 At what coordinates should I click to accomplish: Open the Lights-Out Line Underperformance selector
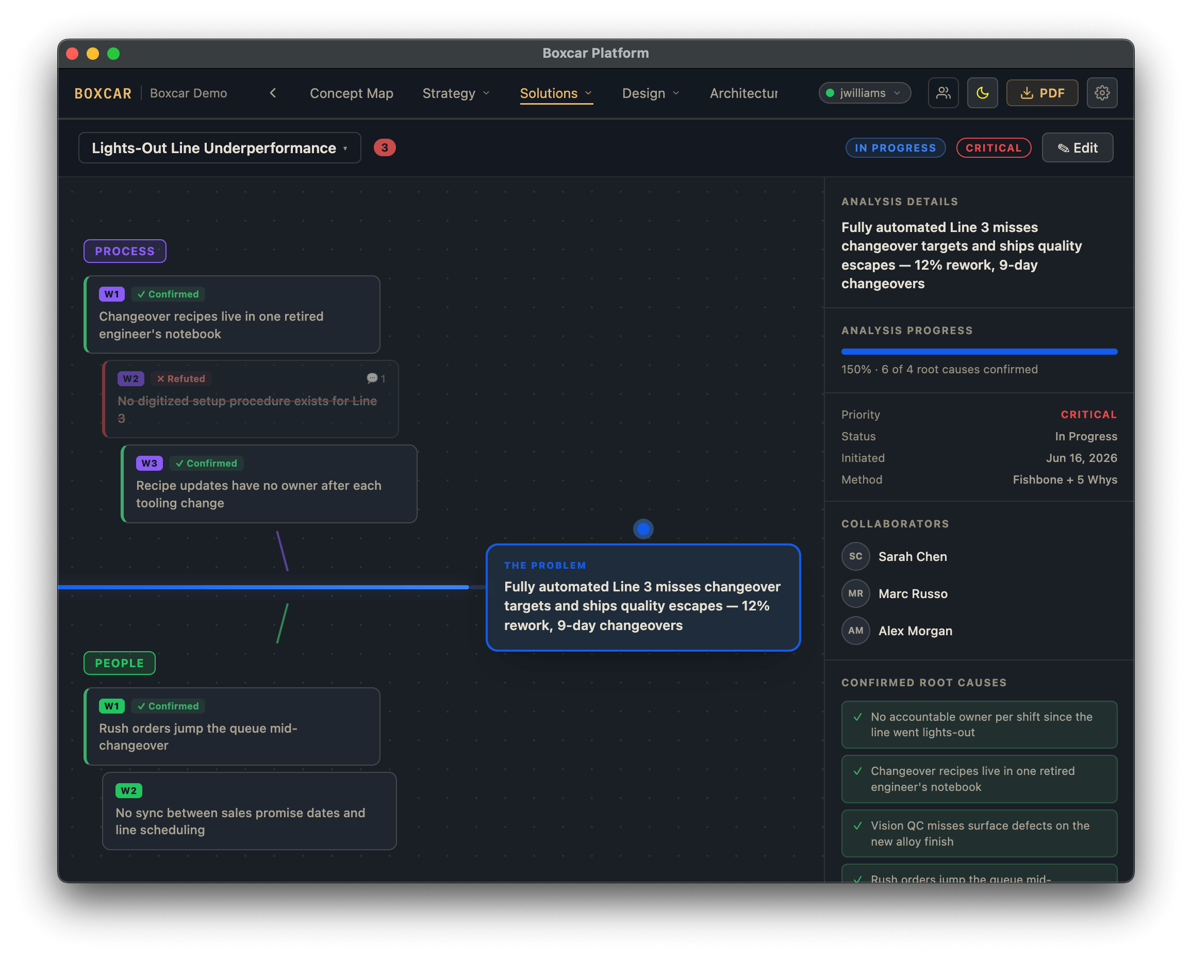click(220, 147)
